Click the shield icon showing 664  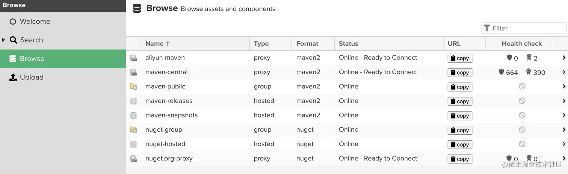click(x=501, y=72)
